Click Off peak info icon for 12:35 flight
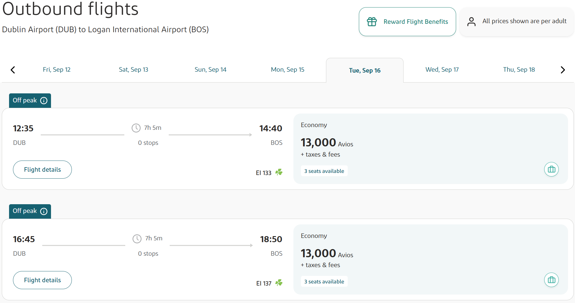The height and width of the screenshot is (303, 575). coord(44,101)
